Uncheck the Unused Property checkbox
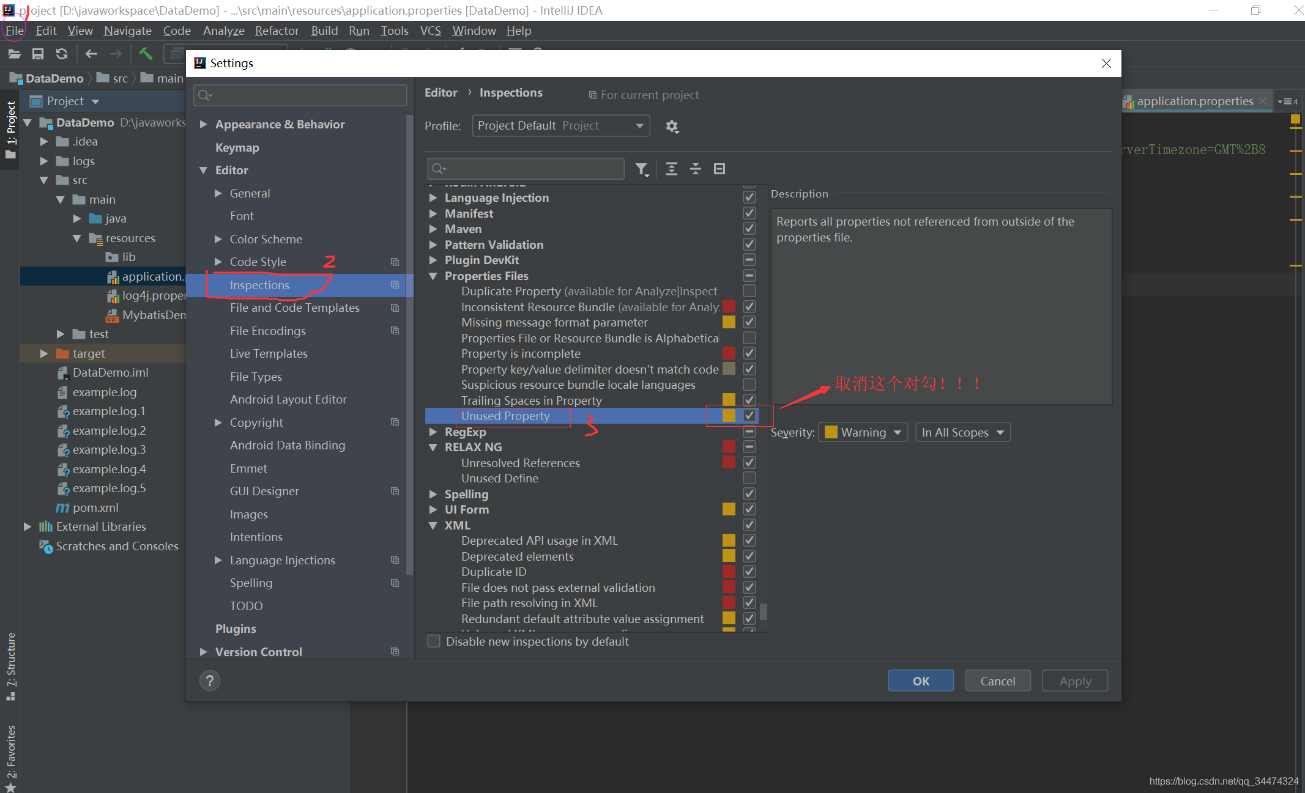 (x=749, y=416)
